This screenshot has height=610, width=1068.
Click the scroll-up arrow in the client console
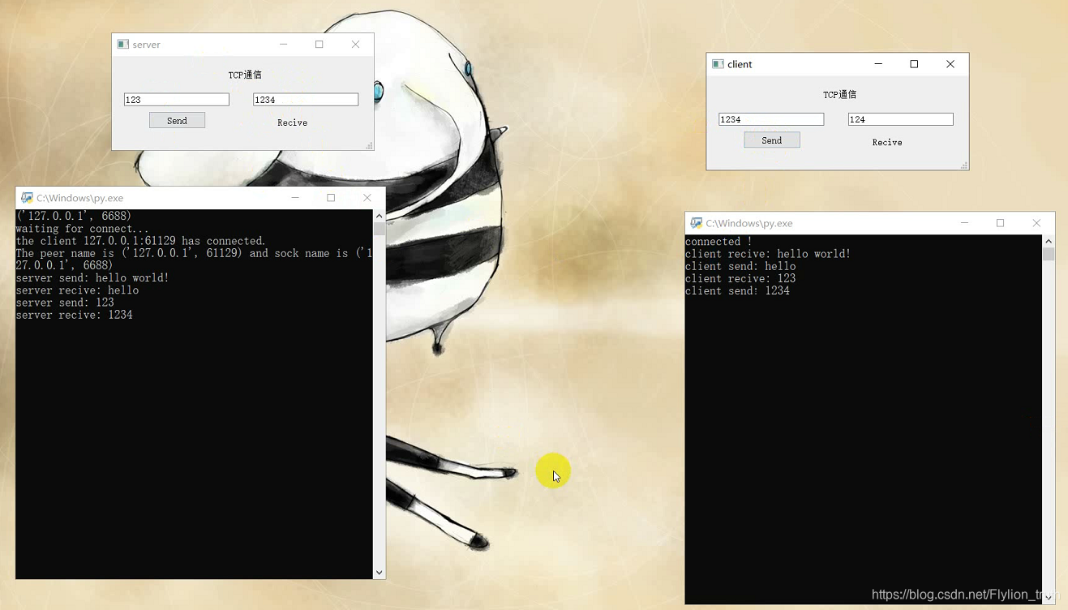pyautogui.click(x=1048, y=241)
